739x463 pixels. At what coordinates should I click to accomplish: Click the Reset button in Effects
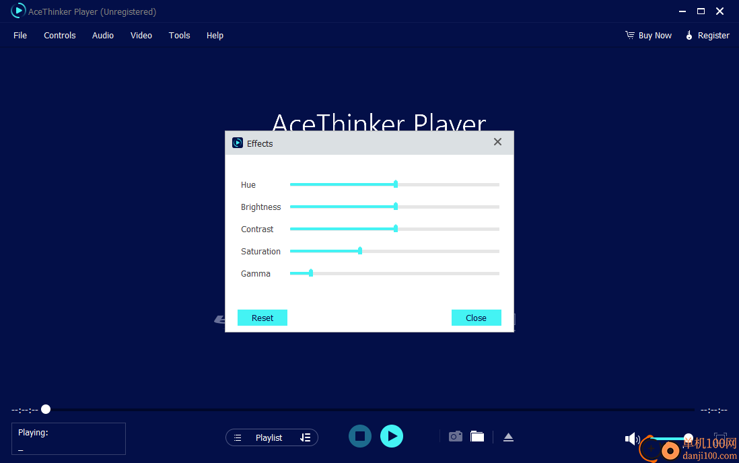click(x=262, y=318)
